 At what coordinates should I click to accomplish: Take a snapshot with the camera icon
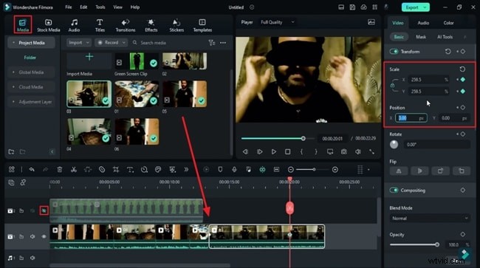[344, 152]
